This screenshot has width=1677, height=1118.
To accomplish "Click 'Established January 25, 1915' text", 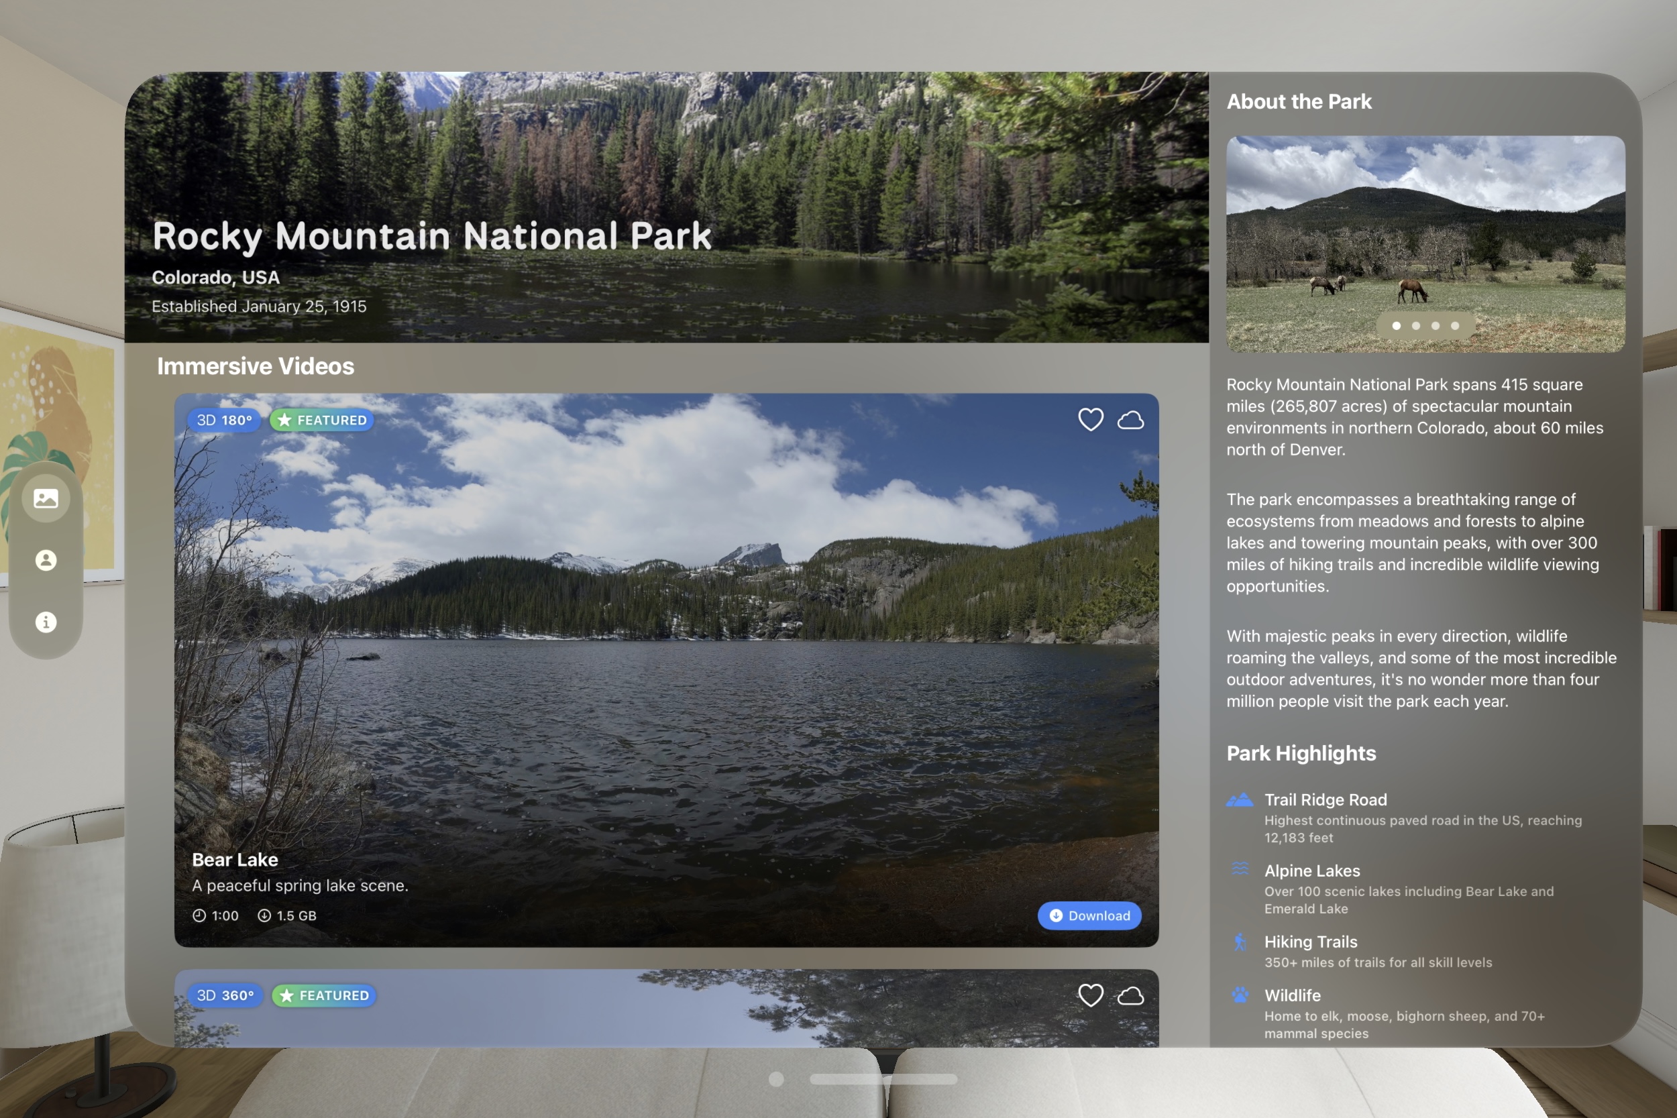I will pyautogui.click(x=259, y=306).
